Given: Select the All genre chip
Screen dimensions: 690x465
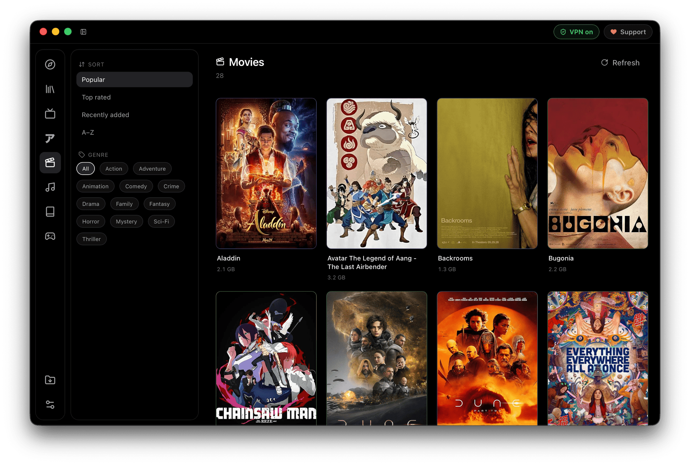Looking at the screenshot, I should tap(86, 169).
